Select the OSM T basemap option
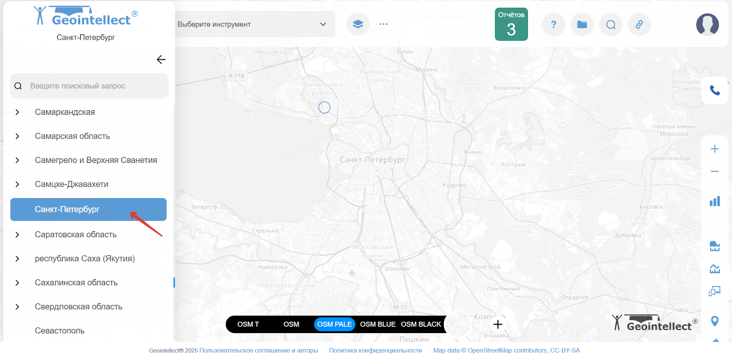Image resolution: width=732 pixels, height=356 pixels. [248, 324]
